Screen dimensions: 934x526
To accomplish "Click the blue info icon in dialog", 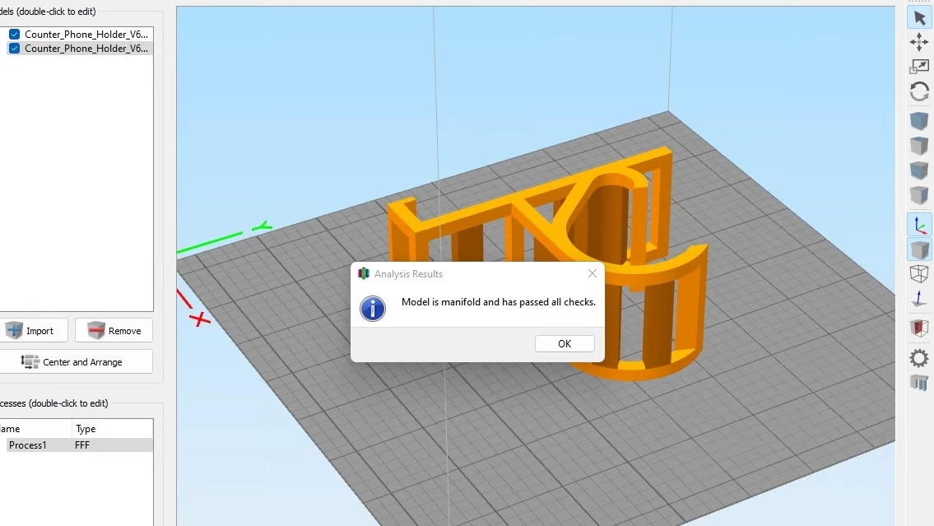I will coord(373,309).
